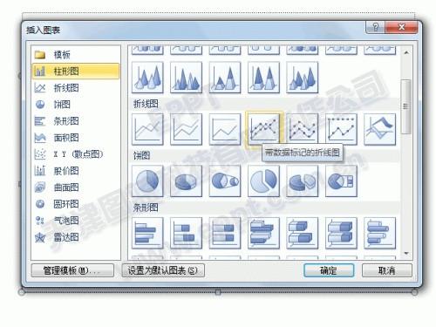Pick the 3D pie chart icon
436x327 pixels.
pos(186,181)
